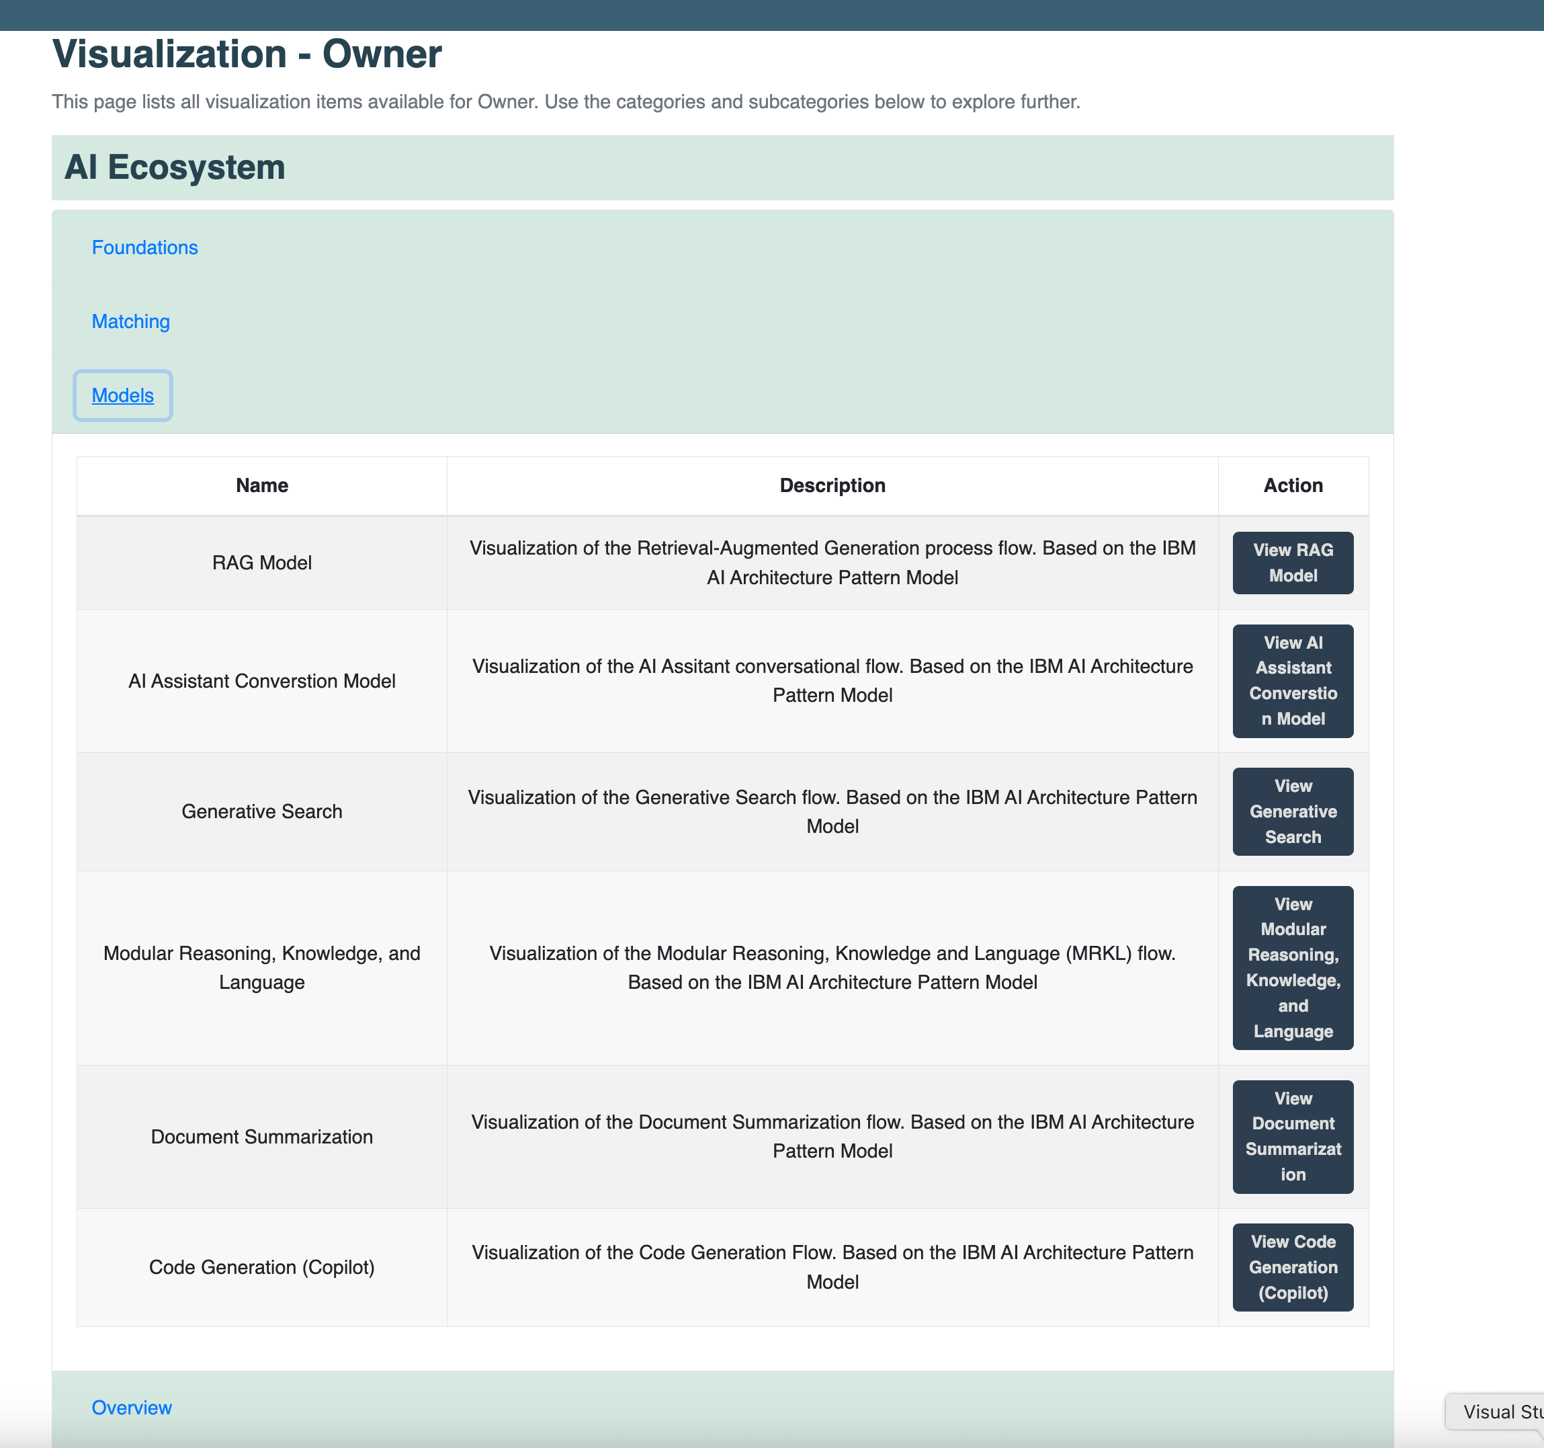This screenshot has height=1448, width=1544.
Task: Open the Overview subcategory link
Action: tap(131, 1407)
